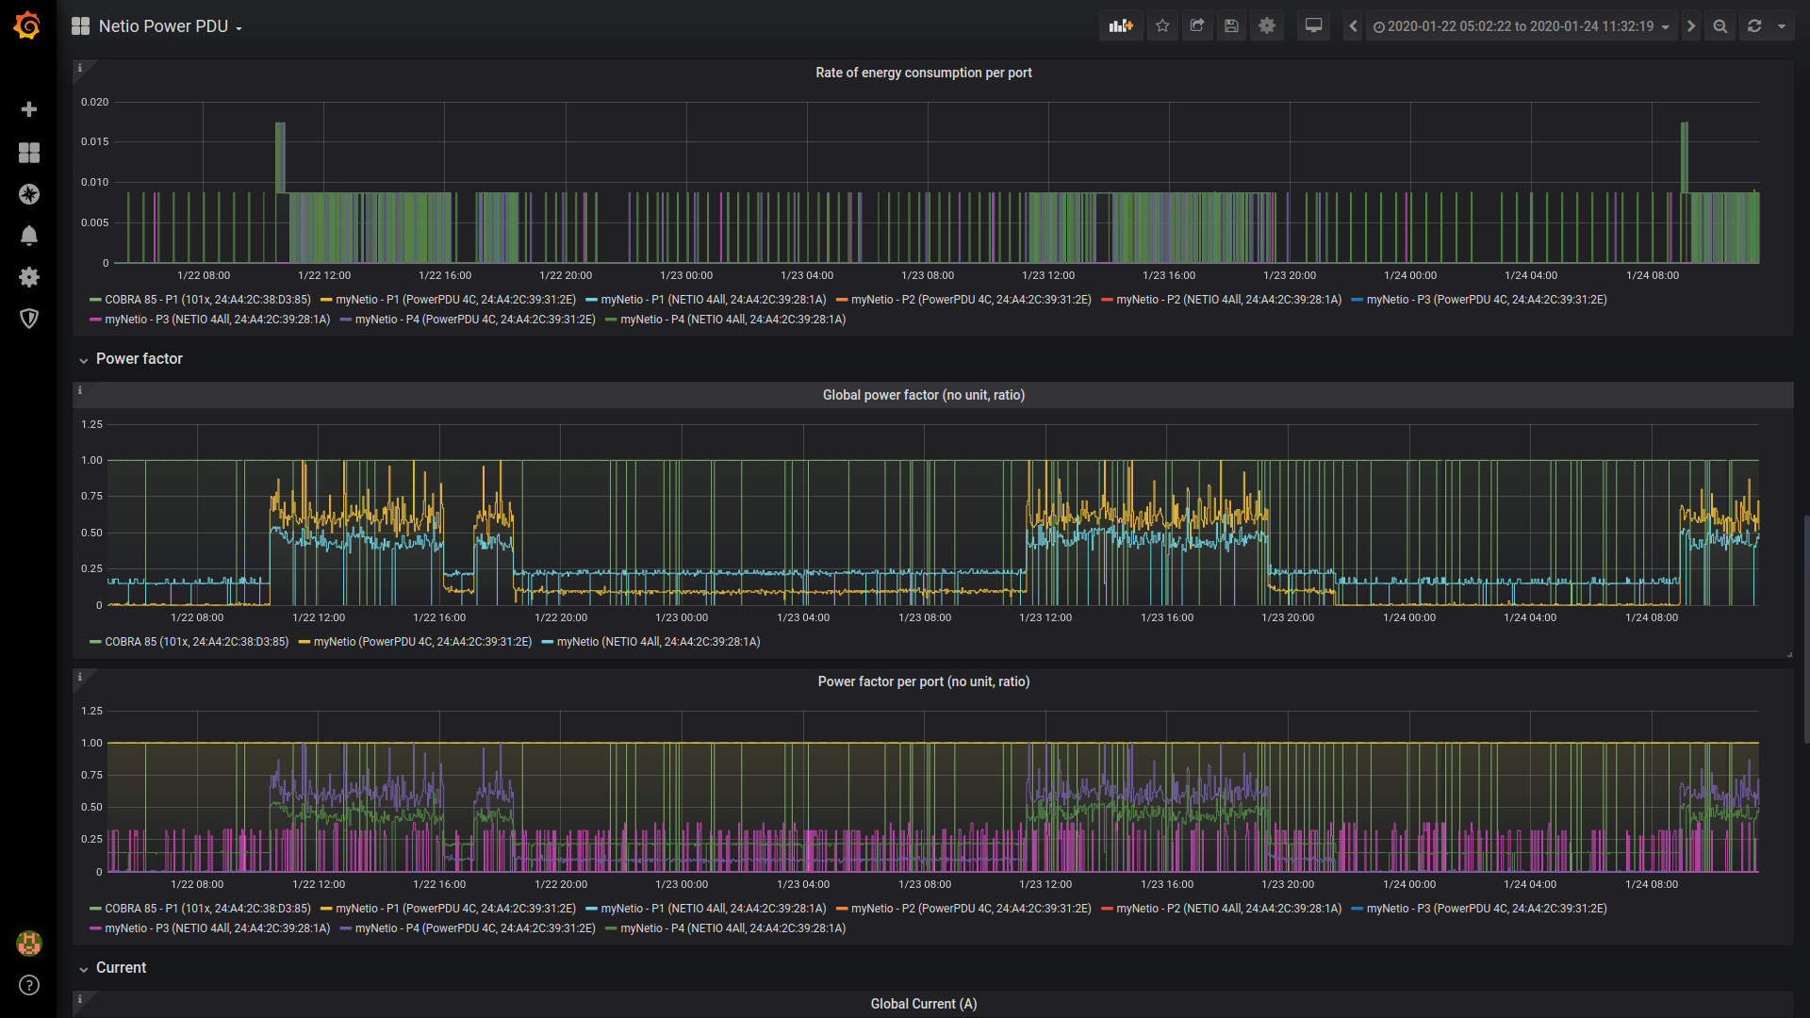This screenshot has width=1810, height=1018.
Task: Star this dashboard as favorite
Action: [x=1162, y=26]
